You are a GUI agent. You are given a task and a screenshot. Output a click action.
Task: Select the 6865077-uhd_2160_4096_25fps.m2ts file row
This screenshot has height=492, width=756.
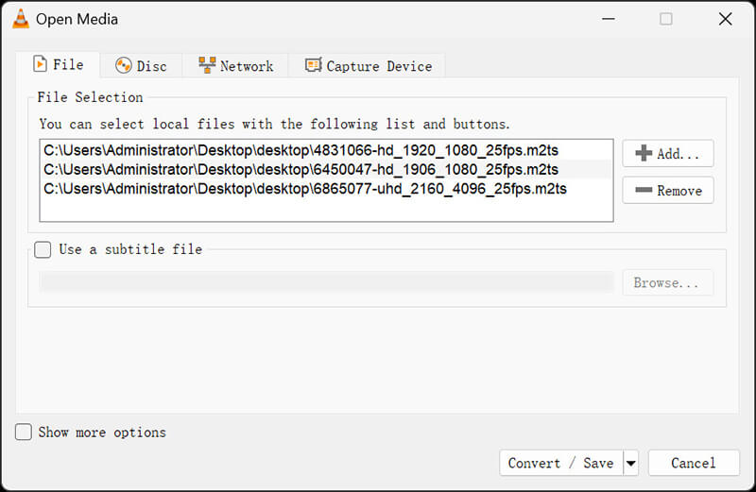click(x=326, y=189)
